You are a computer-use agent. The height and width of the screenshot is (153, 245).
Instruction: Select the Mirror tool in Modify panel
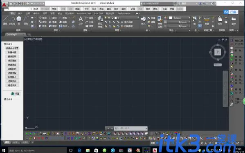[x=53, y=22]
